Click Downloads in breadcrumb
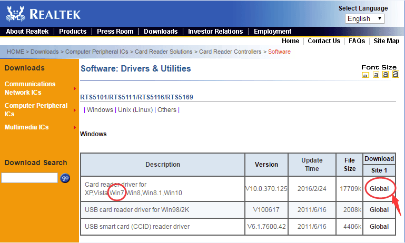Viewport: 405px width, 243px height. point(45,52)
